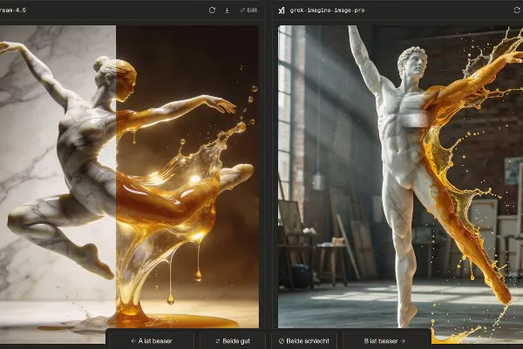The width and height of the screenshot is (523, 349).
Task: Vote 'Beide gut' for both images
Action: (232, 340)
